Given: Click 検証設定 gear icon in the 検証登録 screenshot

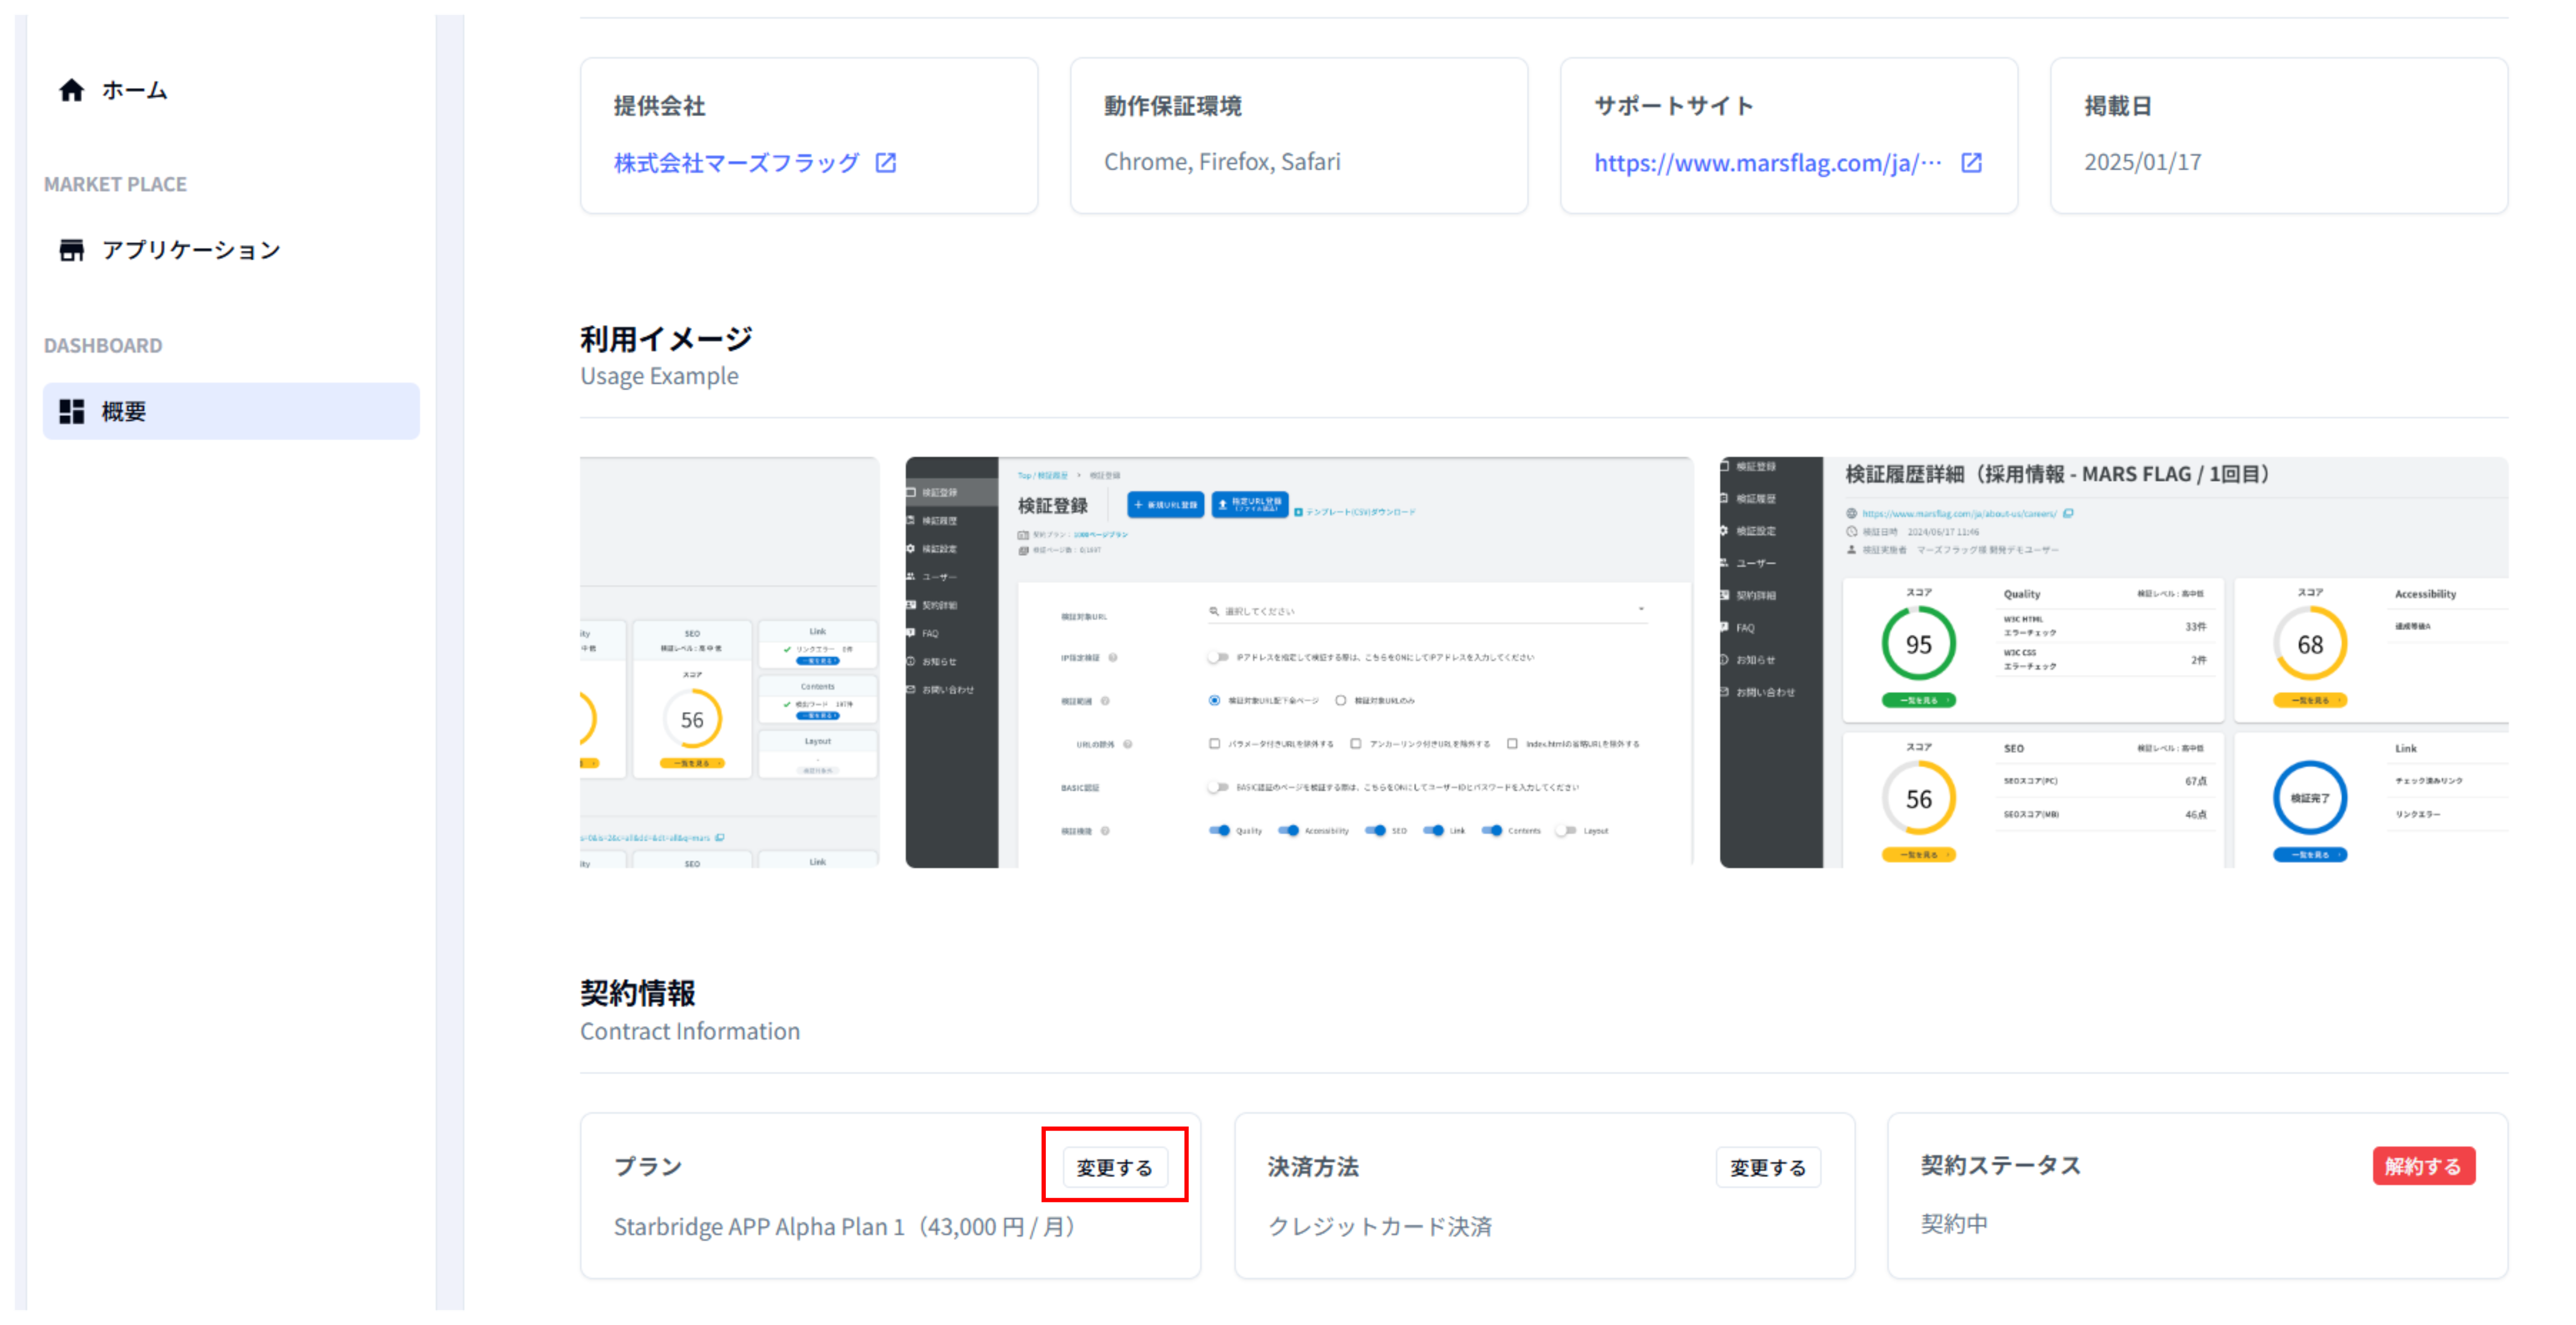Looking at the screenshot, I should pyautogui.click(x=912, y=548).
